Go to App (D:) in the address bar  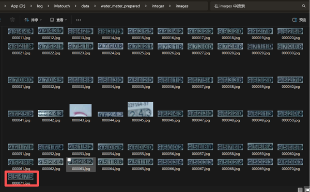pyautogui.click(x=18, y=6)
